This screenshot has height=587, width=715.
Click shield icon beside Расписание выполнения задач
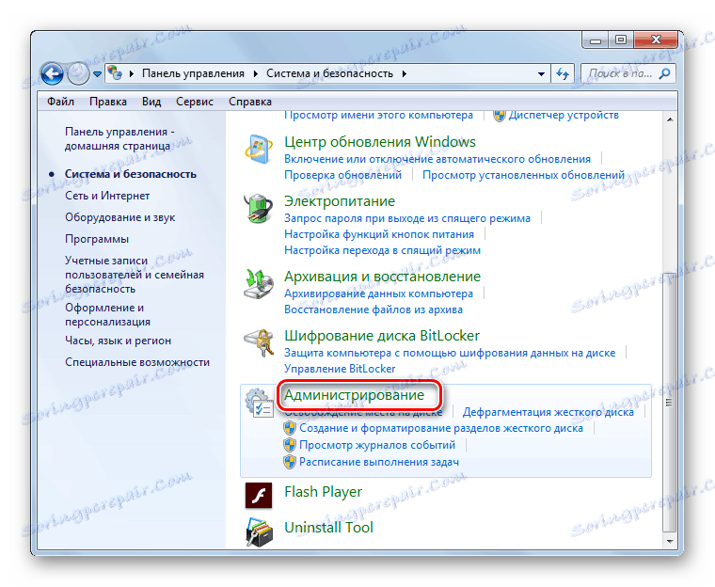coord(290,462)
